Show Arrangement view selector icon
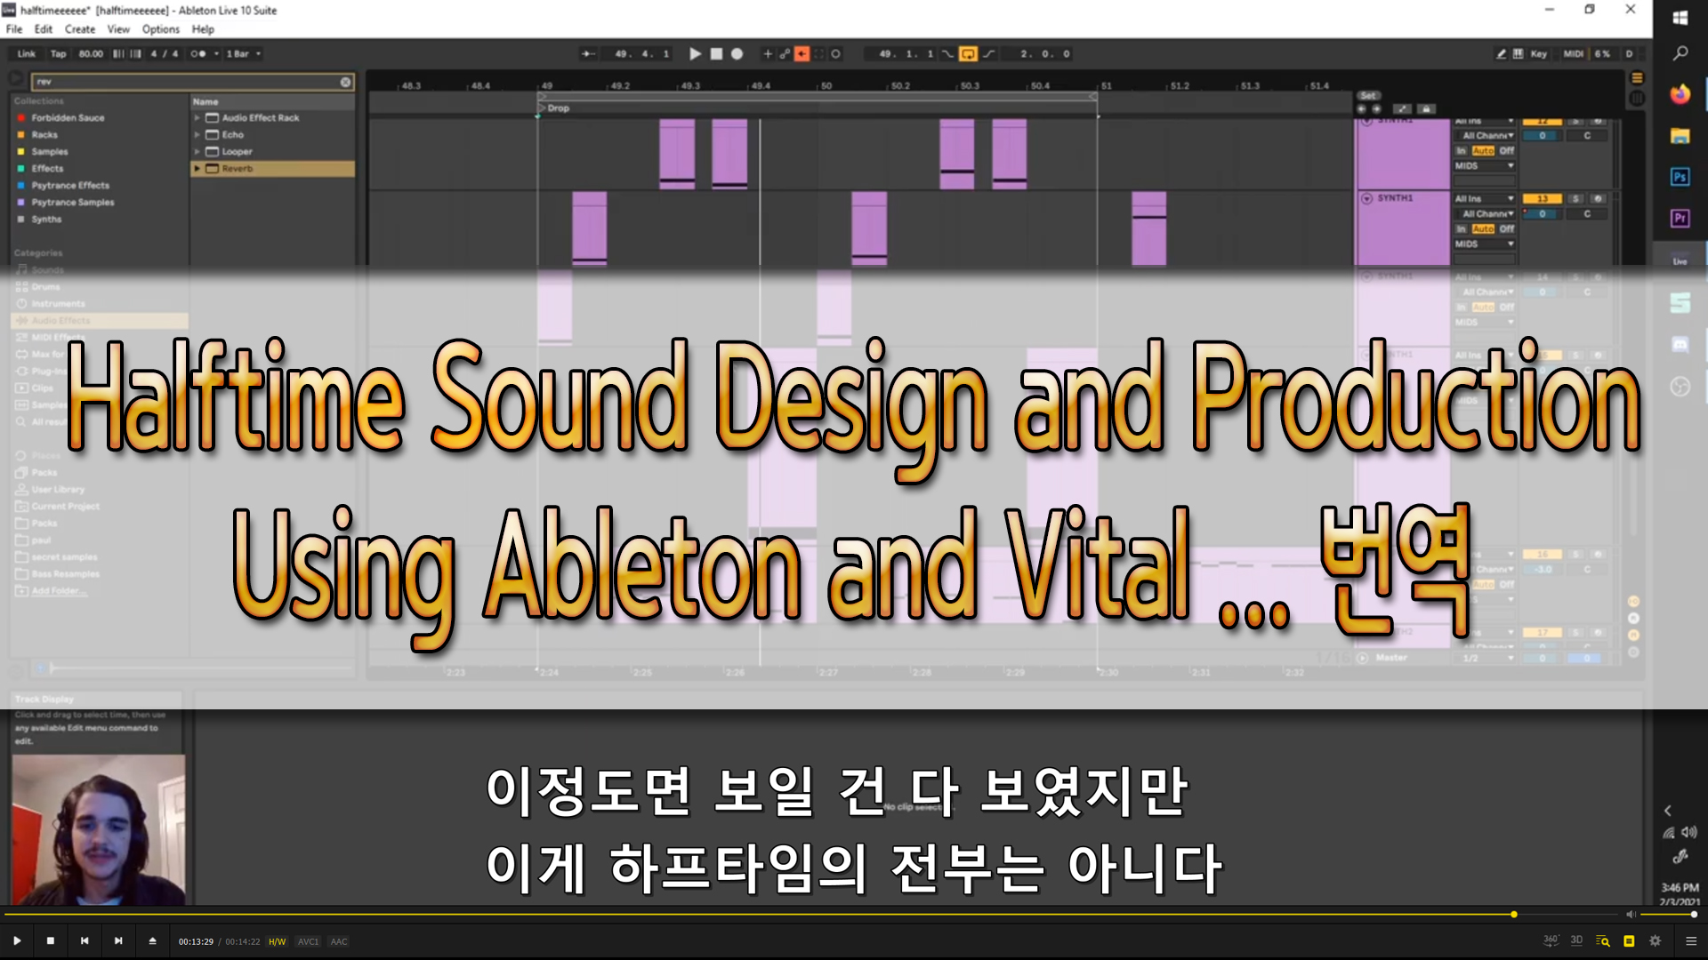 pyautogui.click(x=1637, y=78)
